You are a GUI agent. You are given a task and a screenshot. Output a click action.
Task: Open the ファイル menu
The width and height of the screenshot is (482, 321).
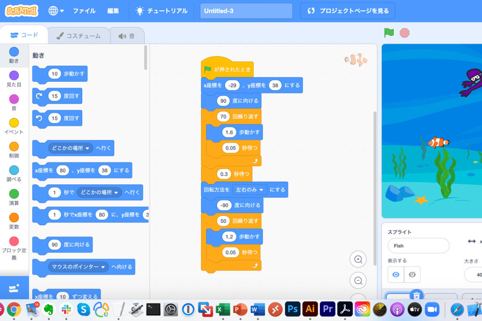(x=84, y=11)
